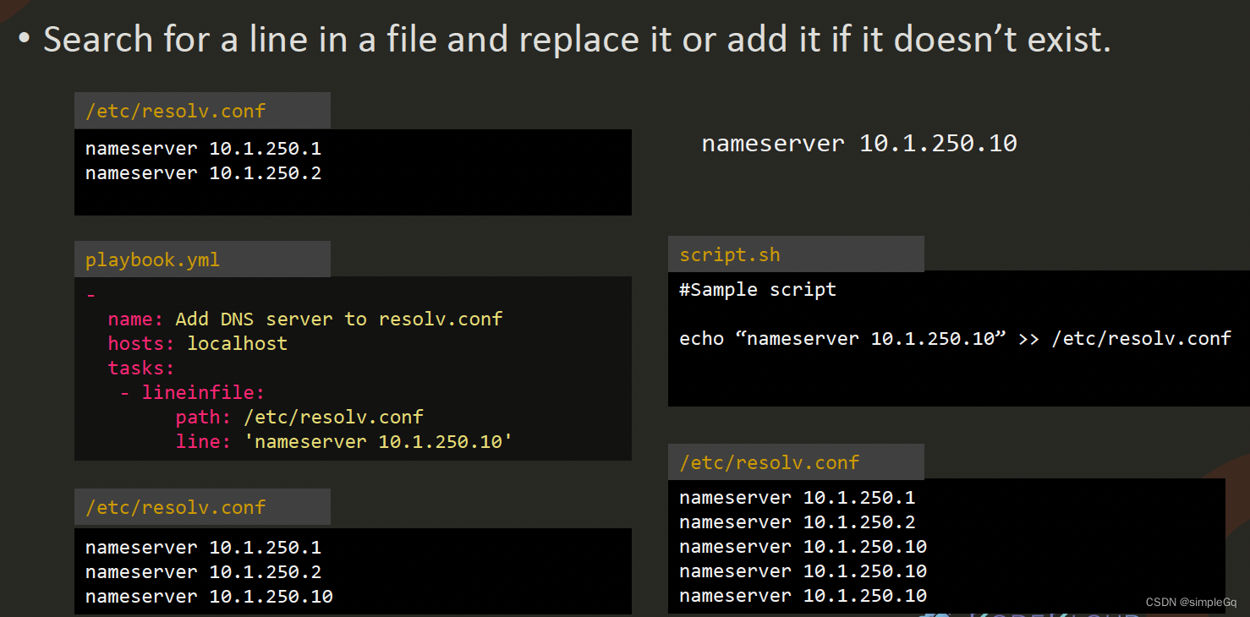Screen dimensions: 1250x617
Task: Select the last duplicated "nameserver 10.1.250.10" line
Action: (x=803, y=596)
